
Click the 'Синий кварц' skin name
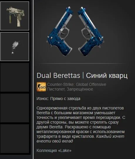pyautogui.click(x=107, y=76)
